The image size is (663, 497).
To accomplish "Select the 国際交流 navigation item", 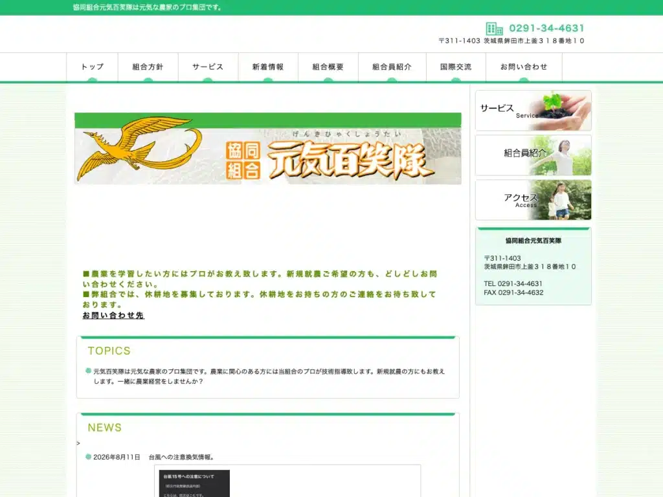I will pyautogui.click(x=456, y=67).
